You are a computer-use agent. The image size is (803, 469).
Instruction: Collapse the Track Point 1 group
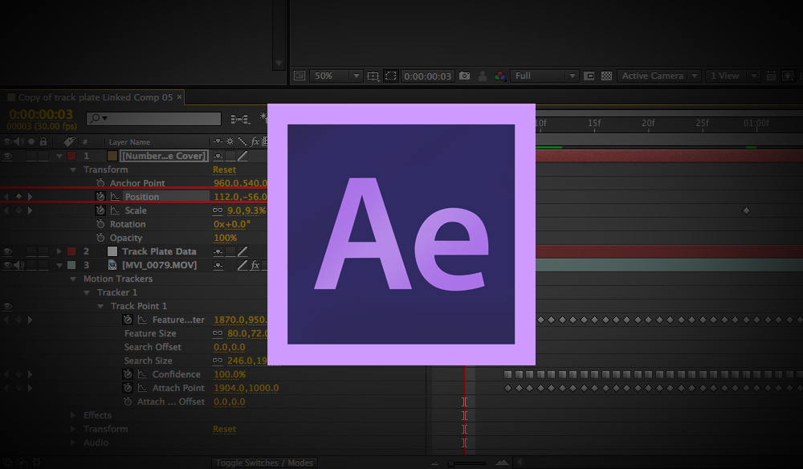pyautogui.click(x=100, y=306)
